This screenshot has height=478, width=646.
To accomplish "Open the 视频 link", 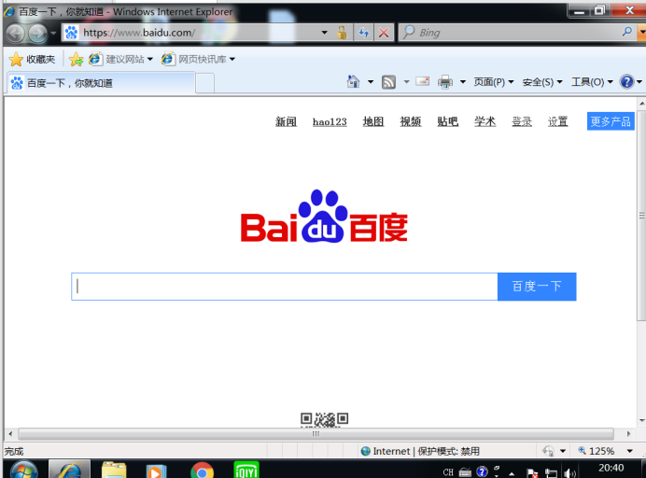I will coord(411,121).
